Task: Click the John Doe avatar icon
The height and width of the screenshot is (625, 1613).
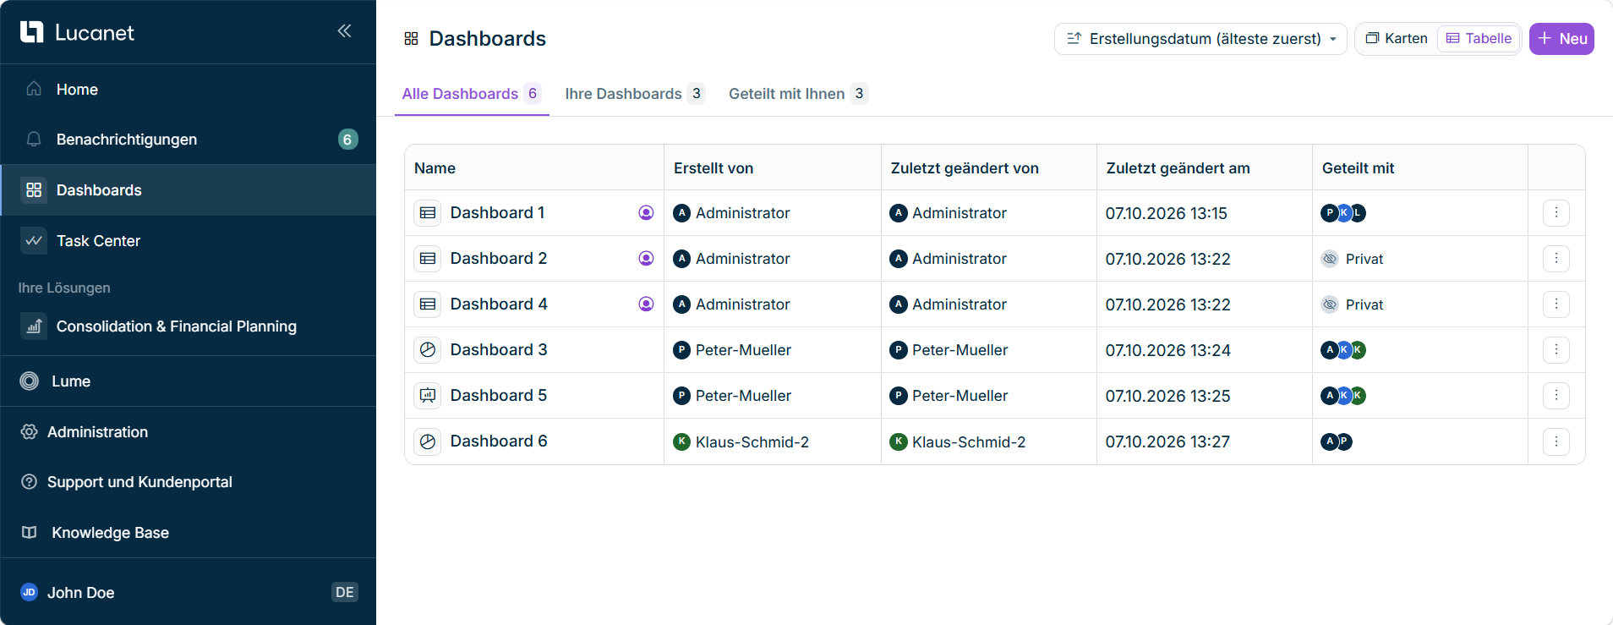Action: (29, 592)
